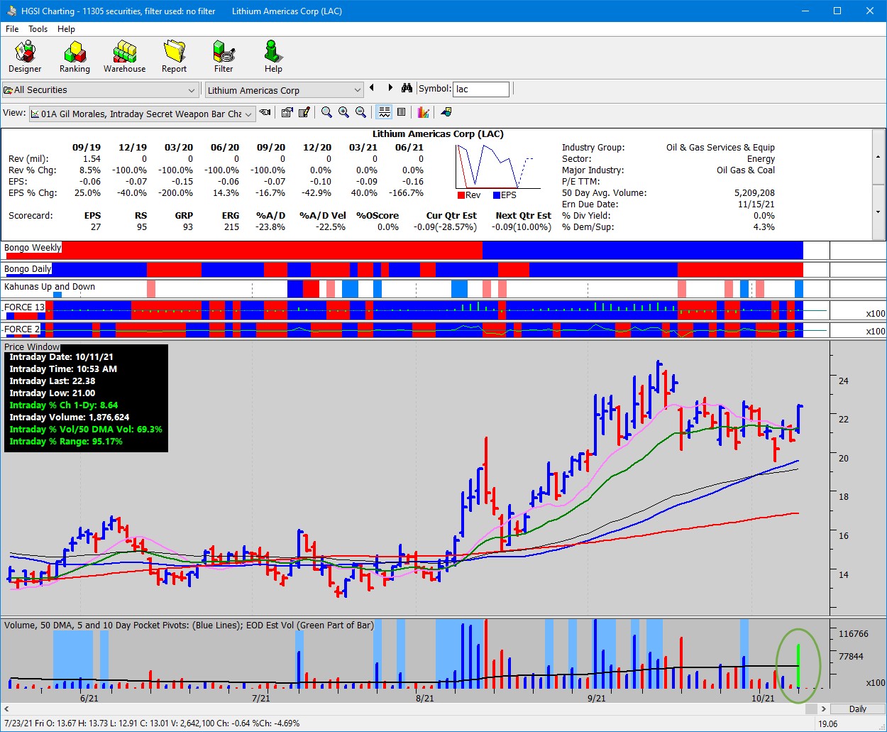Viewport: 887px width, 732px height.
Task: Click the Bongo Daily label
Action: pos(28,268)
